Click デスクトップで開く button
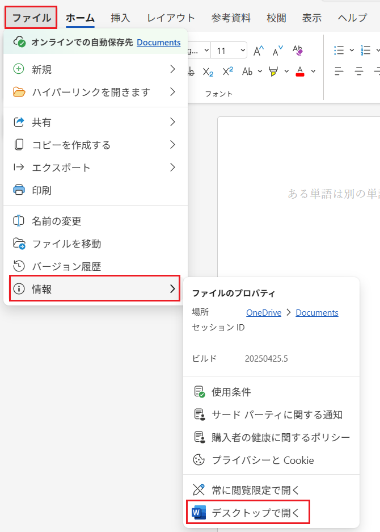Image resolution: width=380 pixels, height=532 pixels. pos(249,513)
